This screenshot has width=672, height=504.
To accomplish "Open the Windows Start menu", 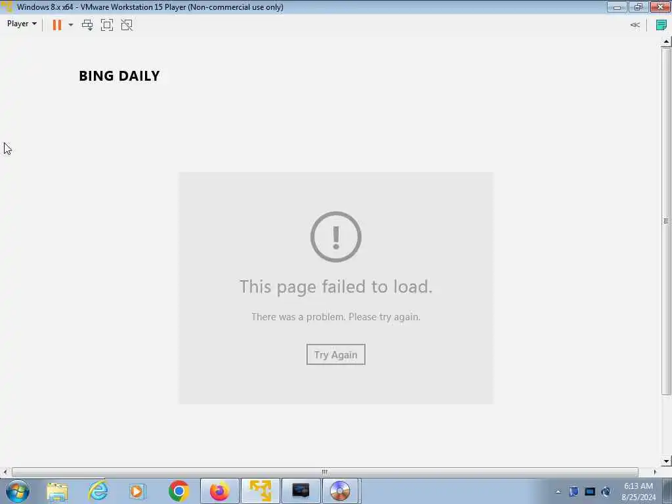I will [x=18, y=491].
